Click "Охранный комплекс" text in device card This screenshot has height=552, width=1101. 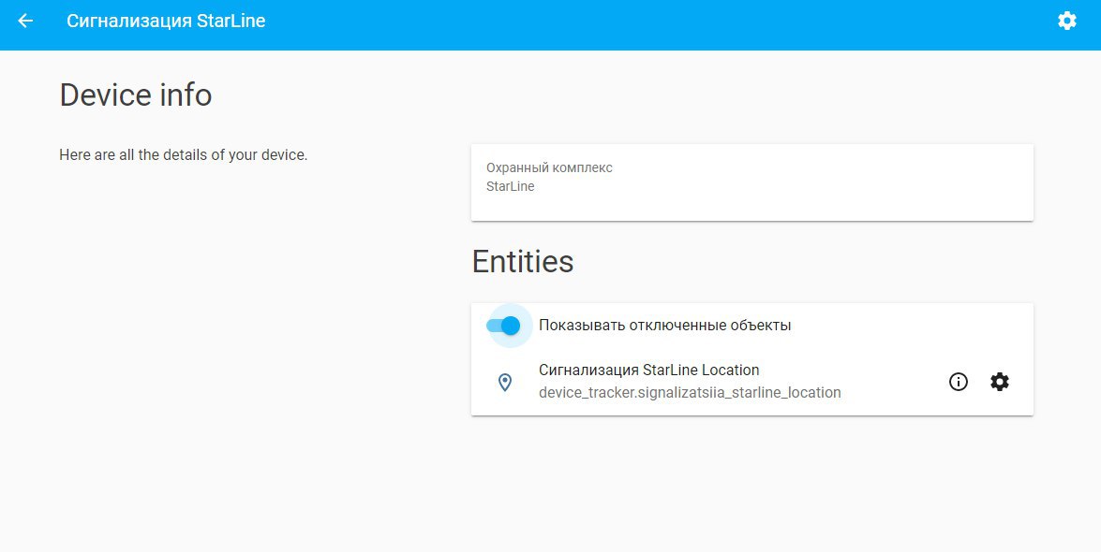[x=549, y=167]
